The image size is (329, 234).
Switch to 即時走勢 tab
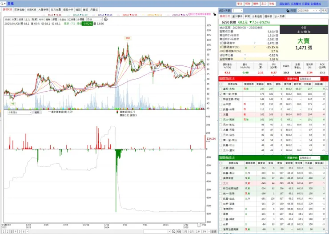pyautogui.click(x=20, y=10)
